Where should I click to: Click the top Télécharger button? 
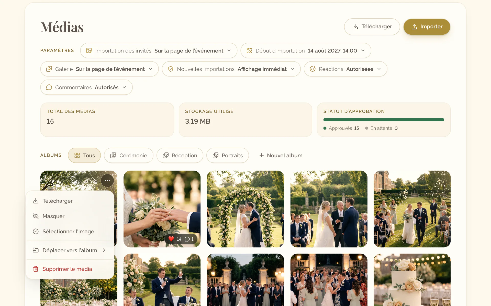pyautogui.click(x=372, y=27)
